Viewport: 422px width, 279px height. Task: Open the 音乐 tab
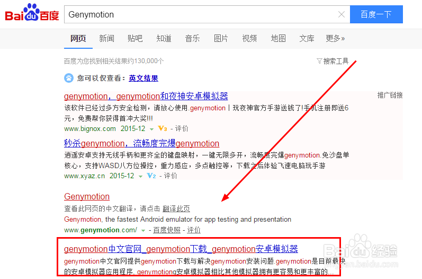(x=192, y=39)
